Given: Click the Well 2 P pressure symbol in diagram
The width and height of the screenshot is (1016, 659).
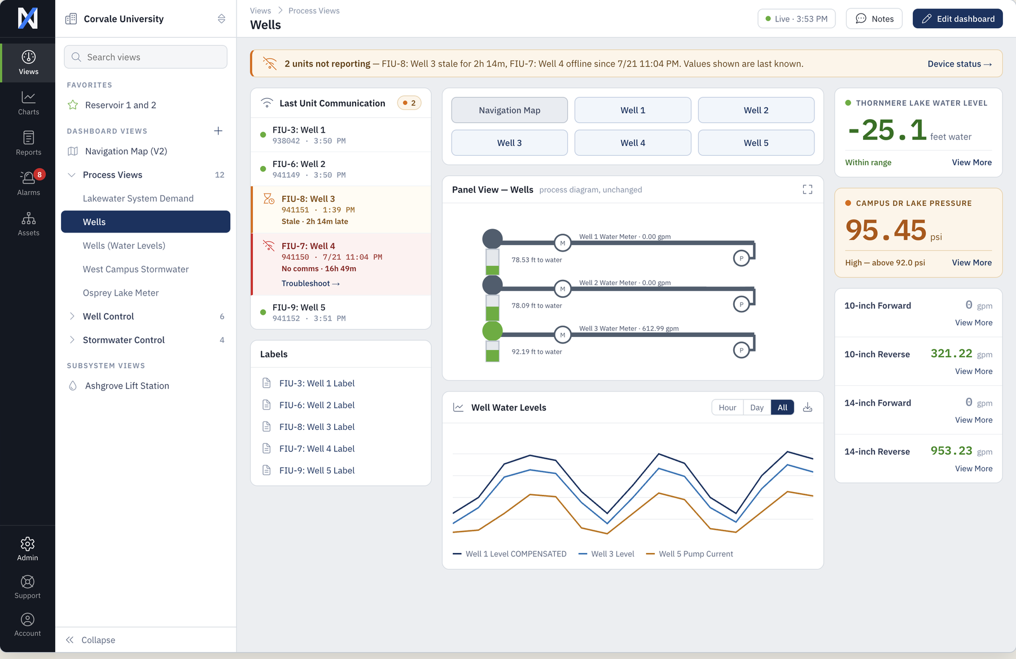Looking at the screenshot, I should [x=741, y=305].
